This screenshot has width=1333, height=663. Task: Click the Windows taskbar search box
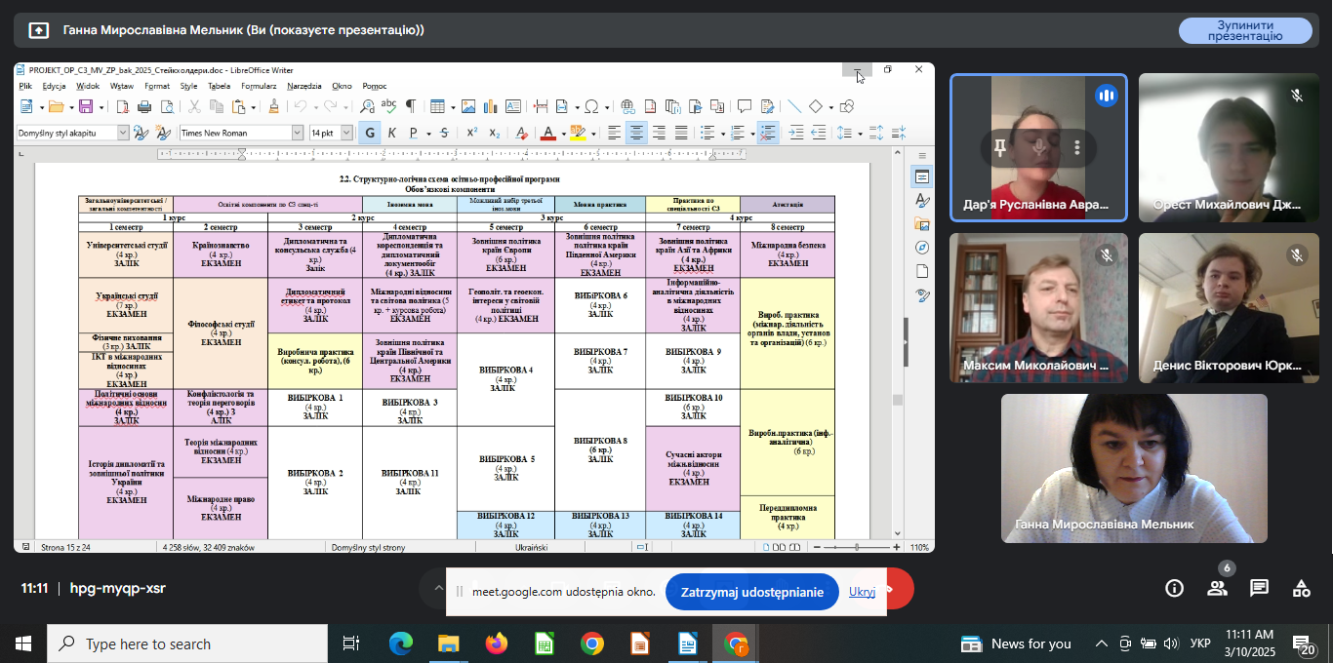click(187, 643)
